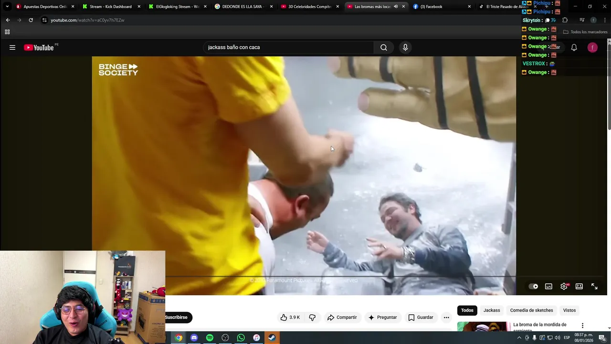Close the Facebook tab
This screenshot has height=344, width=611.
point(469,7)
